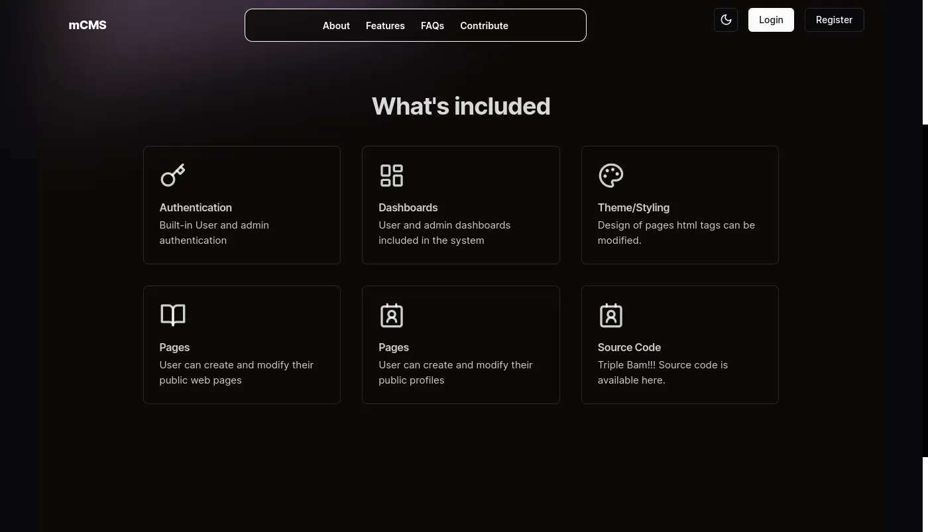Image resolution: width=928 pixels, height=532 pixels.
Task: Click the badge icon in Source Code card
Action: pos(610,315)
